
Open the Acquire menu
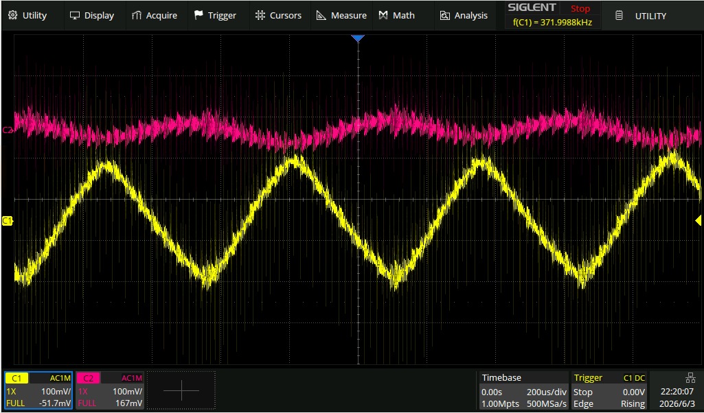pos(154,16)
